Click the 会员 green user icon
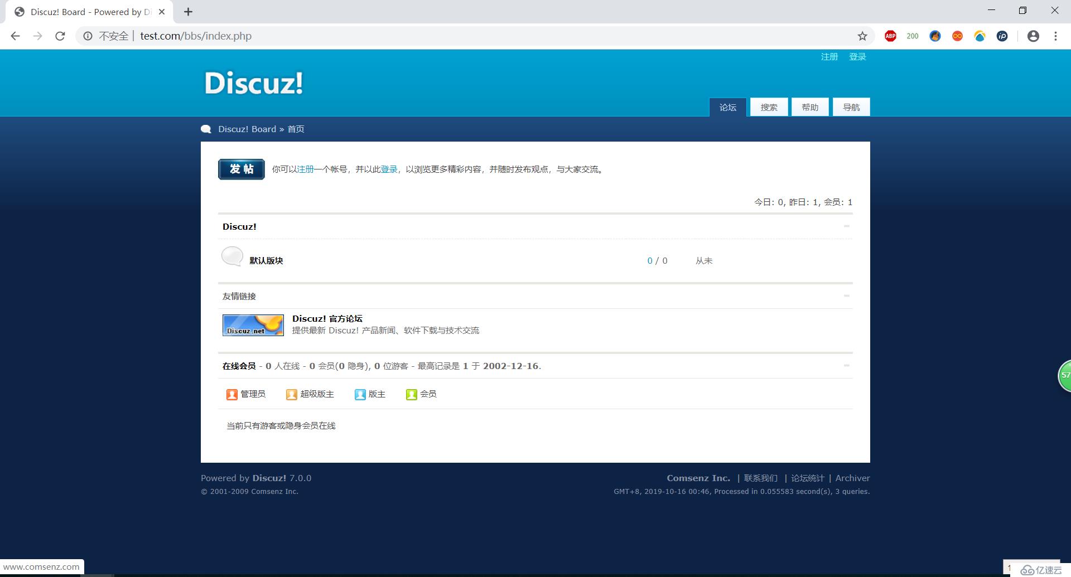The width and height of the screenshot is (1071, 577). pyautogui.click(x=412, y=395)
